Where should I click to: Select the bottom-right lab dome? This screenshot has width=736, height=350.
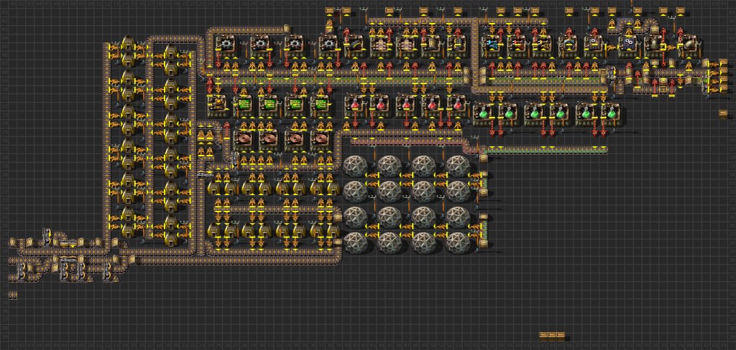[457, 242]
